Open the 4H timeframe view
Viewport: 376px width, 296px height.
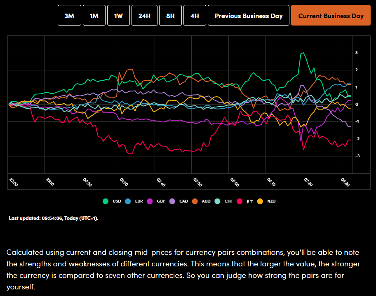click(195, 15)
